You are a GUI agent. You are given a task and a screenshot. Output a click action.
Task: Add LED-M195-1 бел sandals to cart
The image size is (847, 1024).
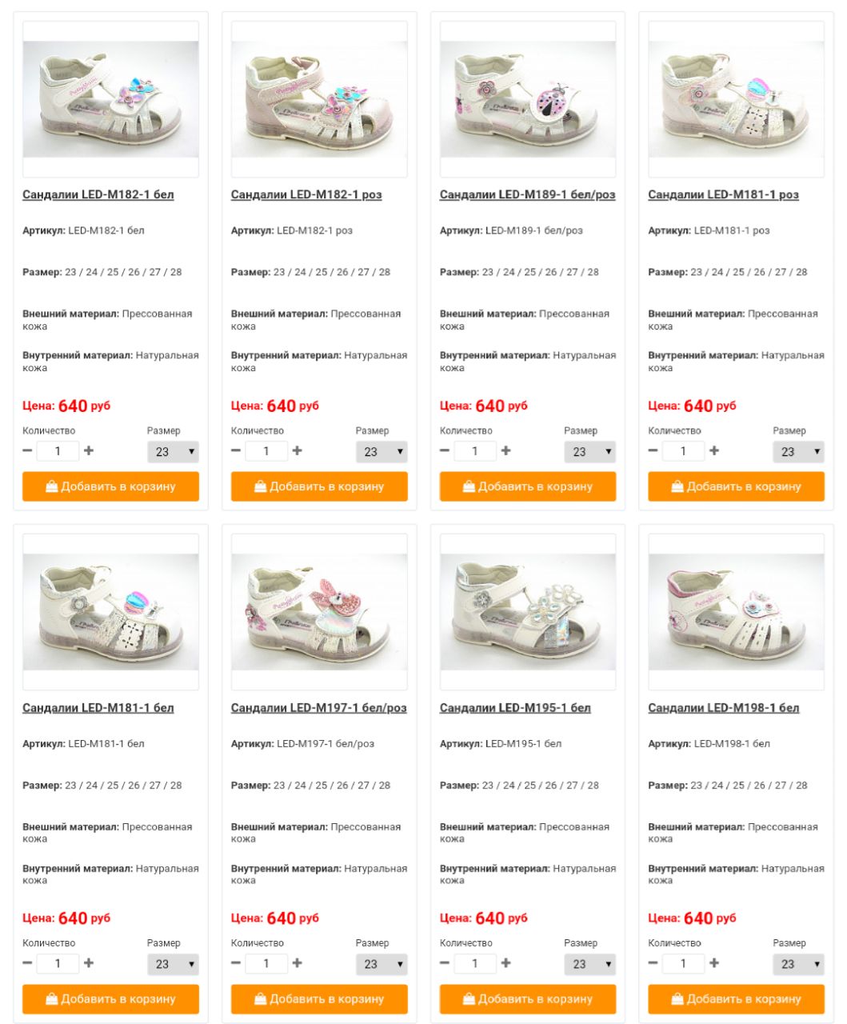tap(528, 999)
